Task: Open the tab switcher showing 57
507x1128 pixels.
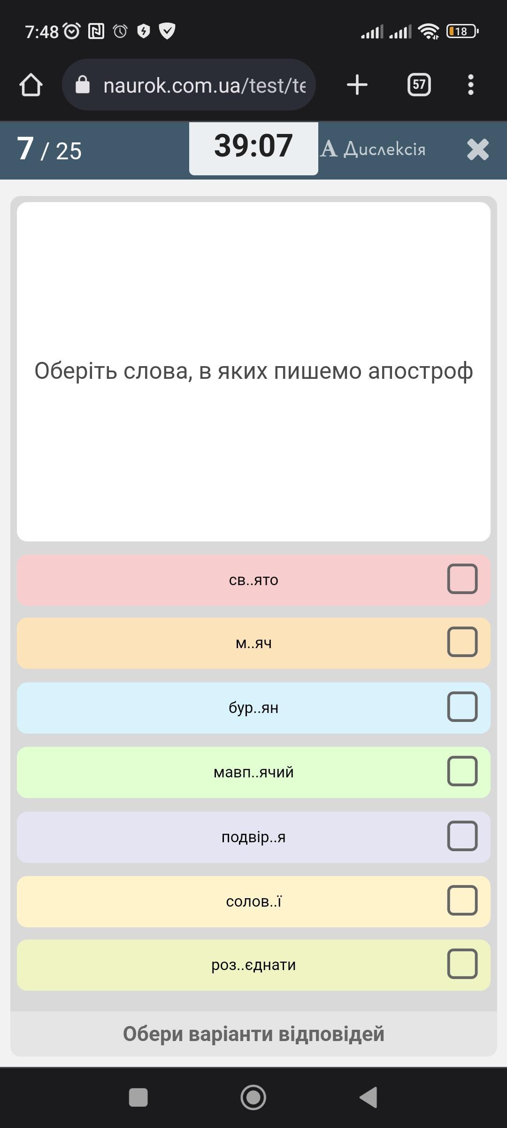Action: pos(419,85)
